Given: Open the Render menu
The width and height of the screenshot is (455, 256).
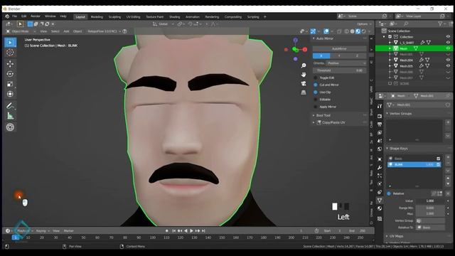Looking at the screenshot, I should (36, 16).
